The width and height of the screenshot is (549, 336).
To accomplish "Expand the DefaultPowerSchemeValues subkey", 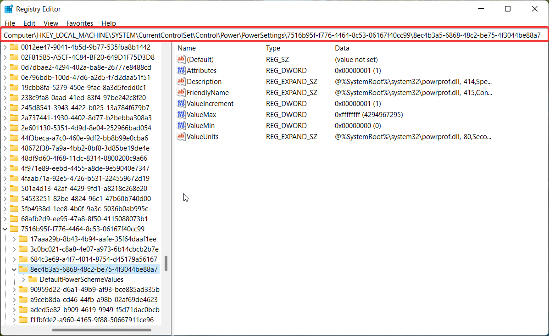I will coord(23,280).
